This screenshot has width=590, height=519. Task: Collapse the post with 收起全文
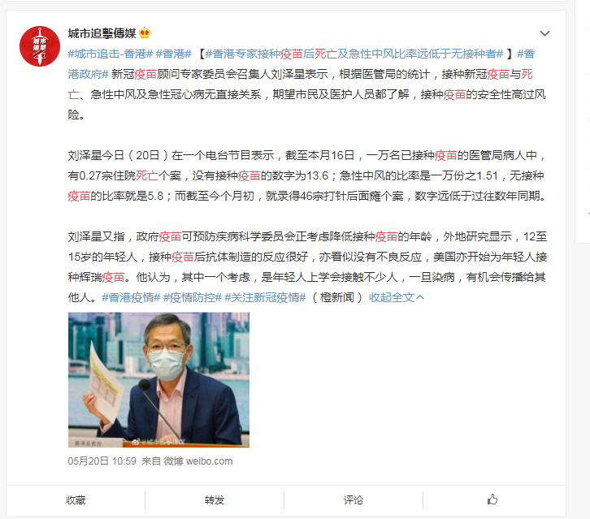click(397, 297)
